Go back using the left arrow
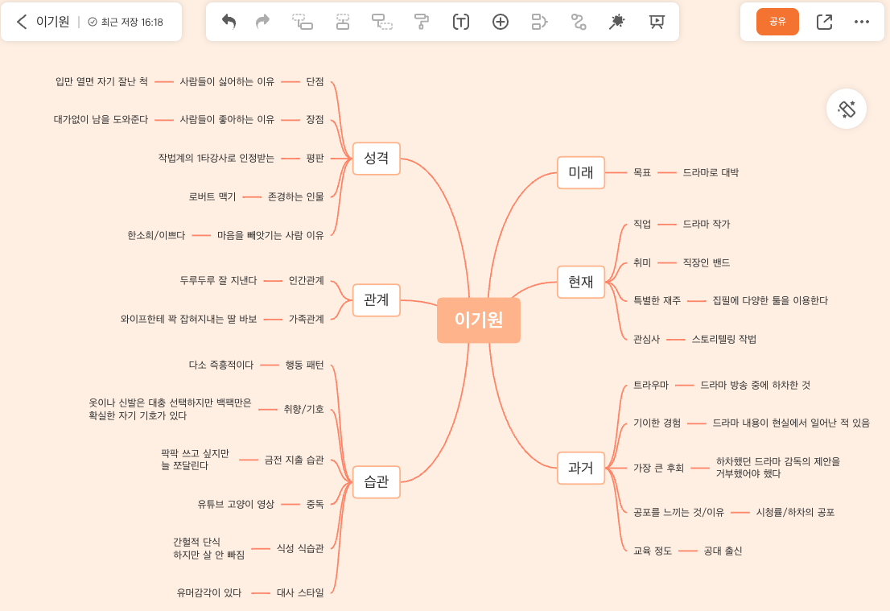This screenshot has height=611, width=890. tap(22, 23)
